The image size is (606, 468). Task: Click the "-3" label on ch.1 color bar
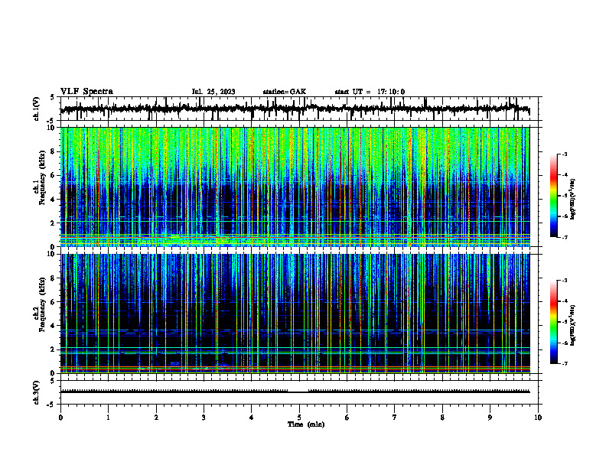[564, 154]
